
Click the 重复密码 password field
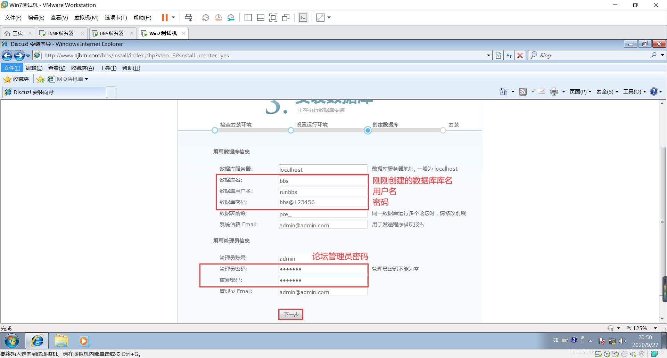tap(323, 280)
